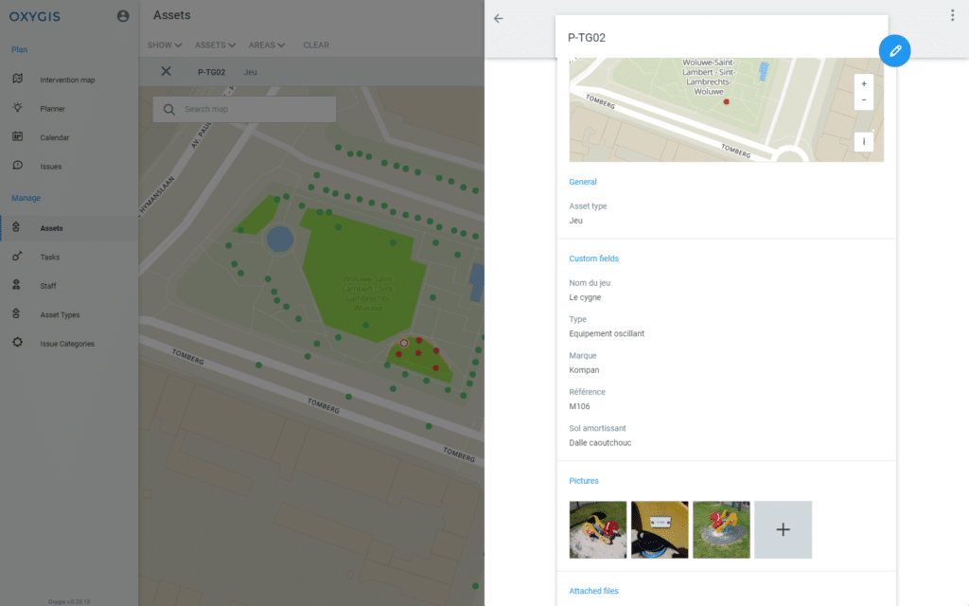
Task: Show mini map attribution info button
Action: 864,142
